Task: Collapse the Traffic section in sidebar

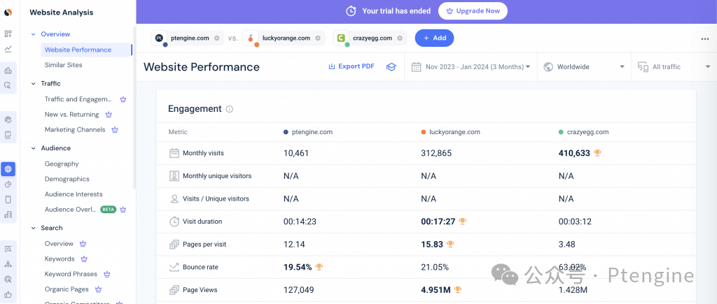Action: [x=33, y=84]
